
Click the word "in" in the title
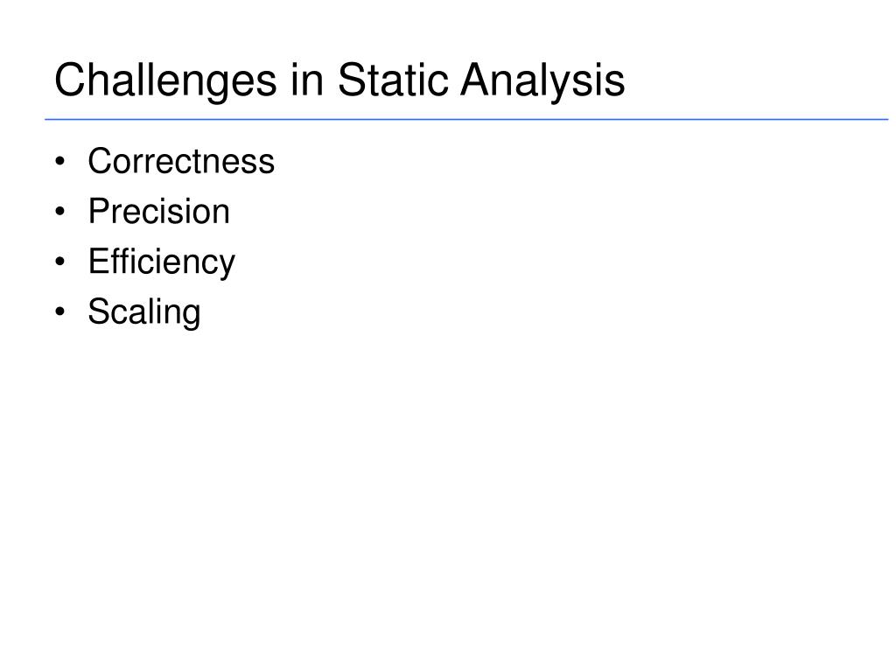pos(307,80)
